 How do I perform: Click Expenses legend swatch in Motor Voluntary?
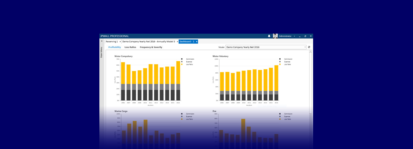pyautogui.click(x=280, y=62)
